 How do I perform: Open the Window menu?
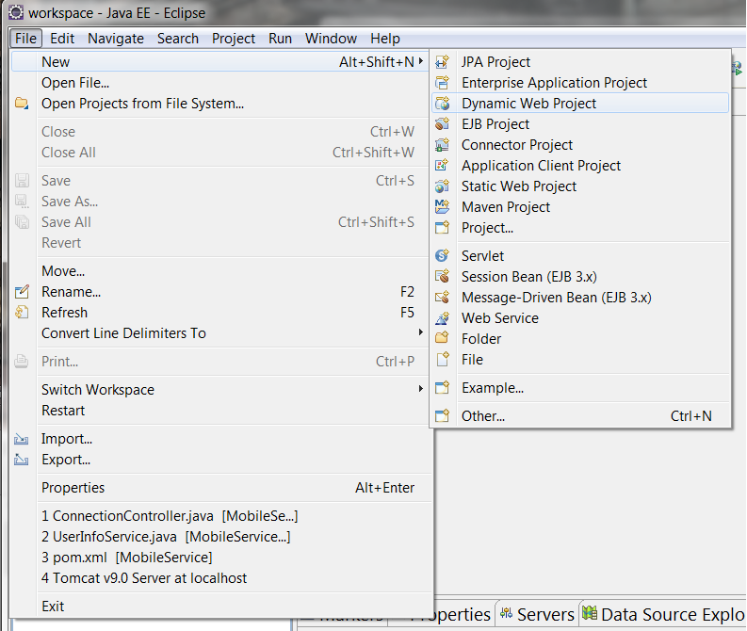coord(331,39)
